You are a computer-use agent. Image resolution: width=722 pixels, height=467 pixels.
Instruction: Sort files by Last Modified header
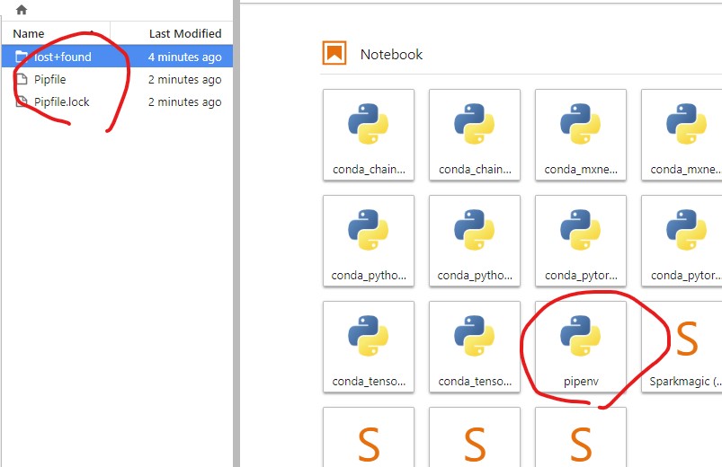pos(185,33)
